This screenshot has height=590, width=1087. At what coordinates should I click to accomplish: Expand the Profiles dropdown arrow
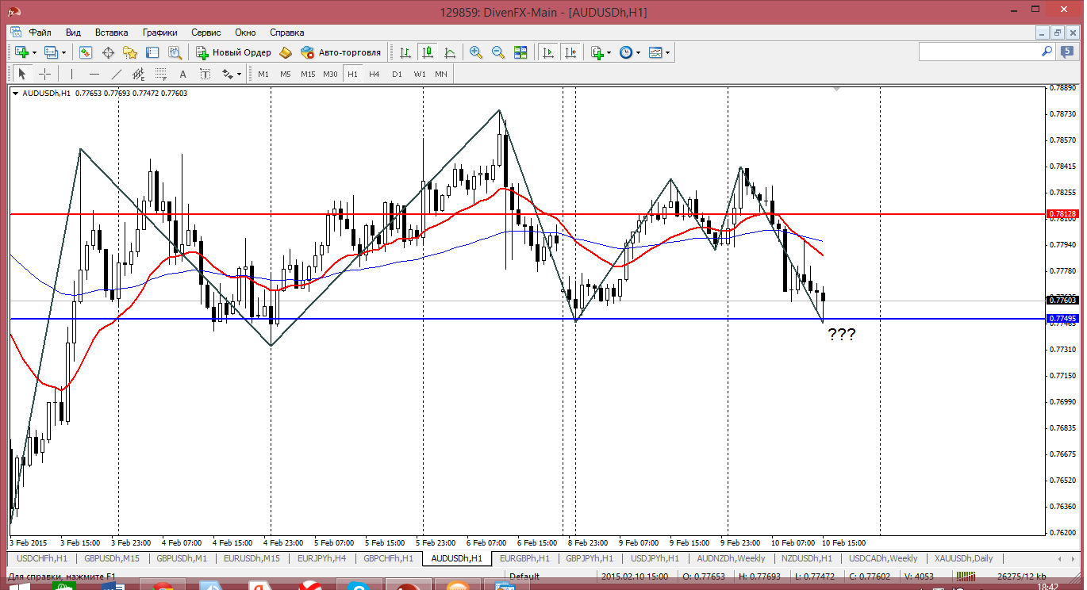64,53
